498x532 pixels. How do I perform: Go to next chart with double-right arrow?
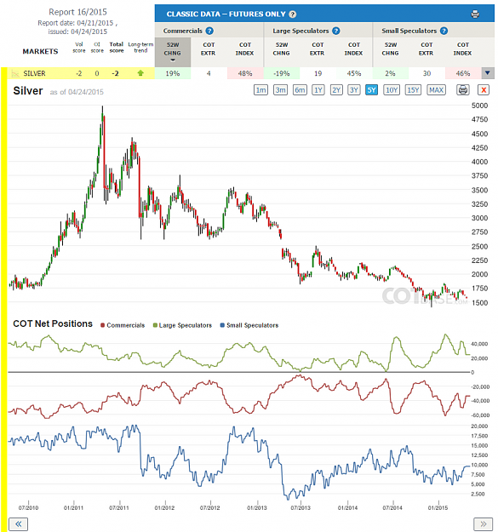point(483,523)
